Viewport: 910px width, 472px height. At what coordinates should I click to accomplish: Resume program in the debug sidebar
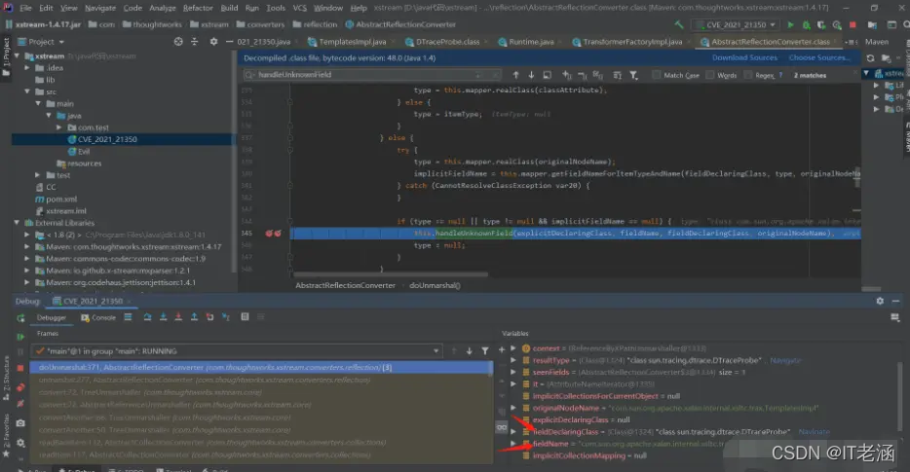click(20, 337)
